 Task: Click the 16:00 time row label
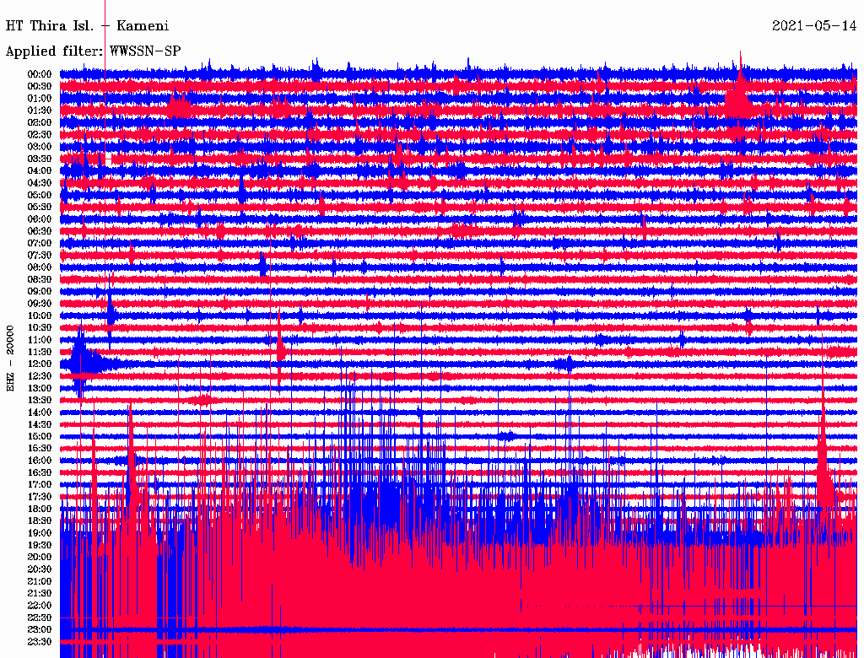(x=40, y=460)
